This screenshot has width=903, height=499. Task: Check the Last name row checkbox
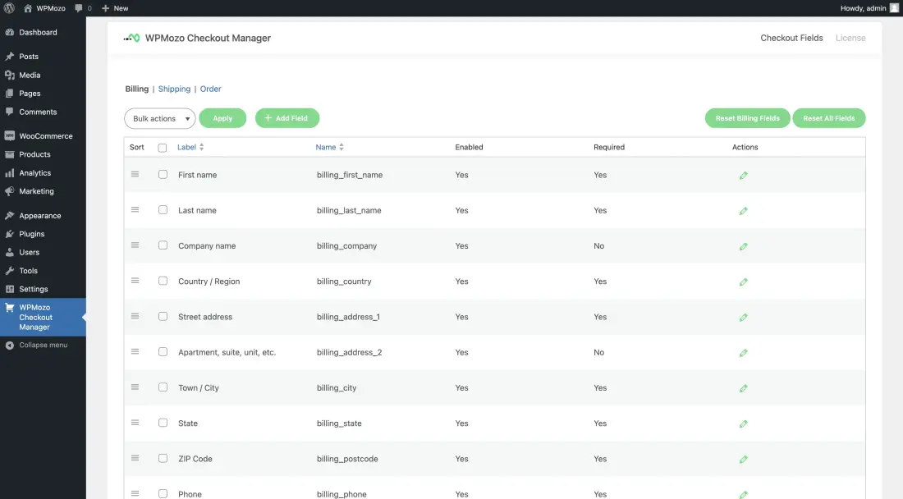[163, 210]
